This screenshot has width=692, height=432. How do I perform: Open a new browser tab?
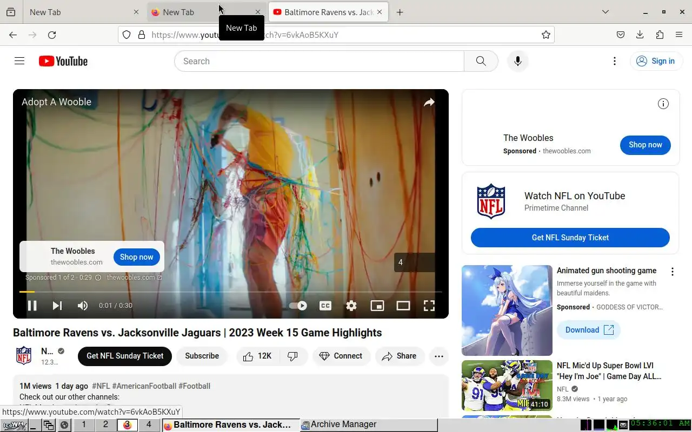400,12
